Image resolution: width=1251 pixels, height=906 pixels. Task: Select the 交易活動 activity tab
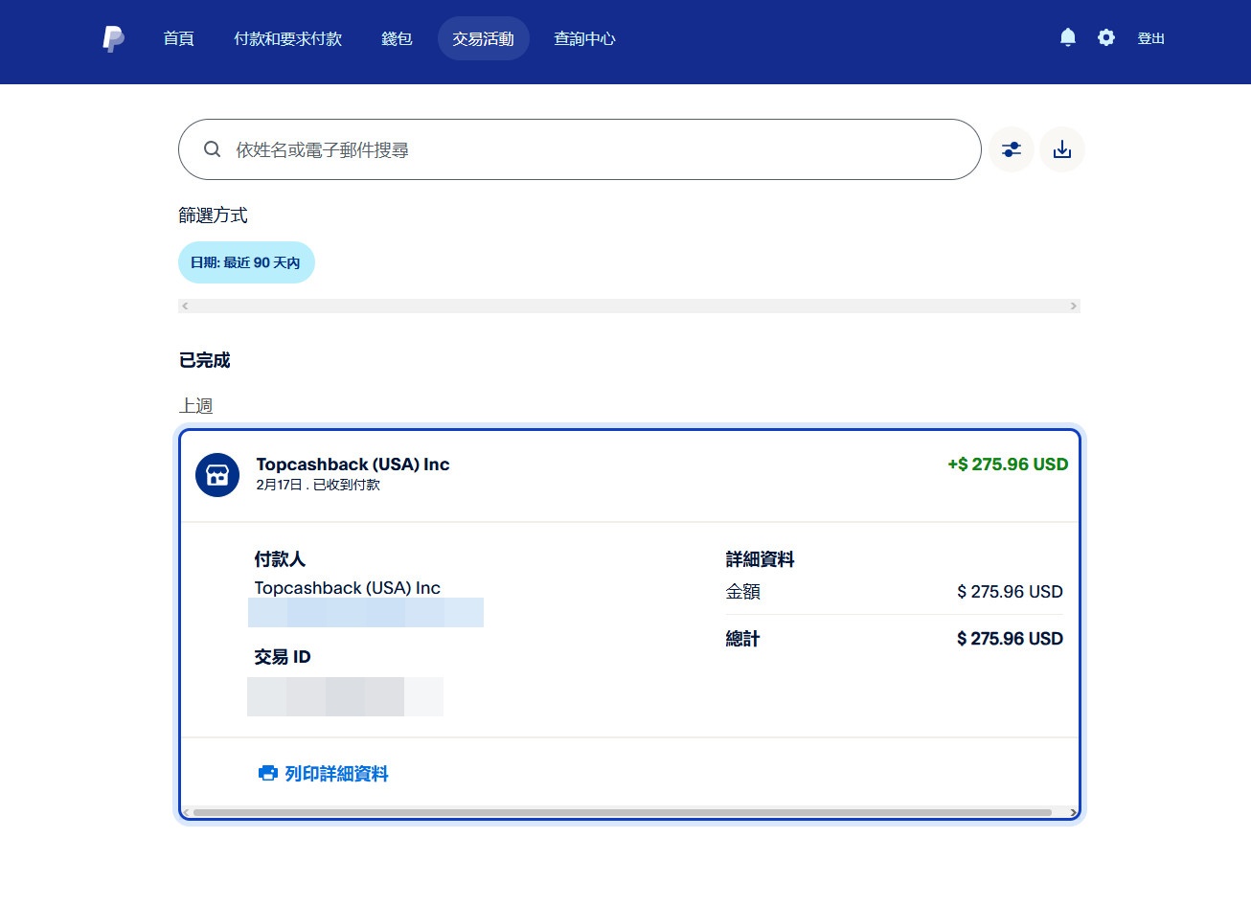(483, 38)
